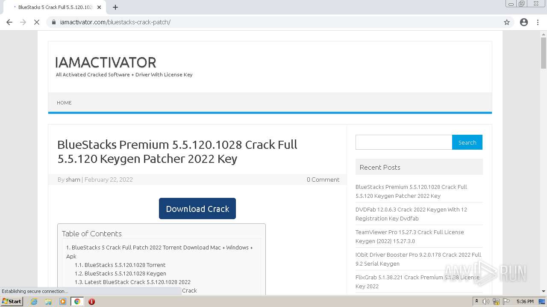
Task: Click the Table of Contents heading
Action: click(x=92, y=234)
